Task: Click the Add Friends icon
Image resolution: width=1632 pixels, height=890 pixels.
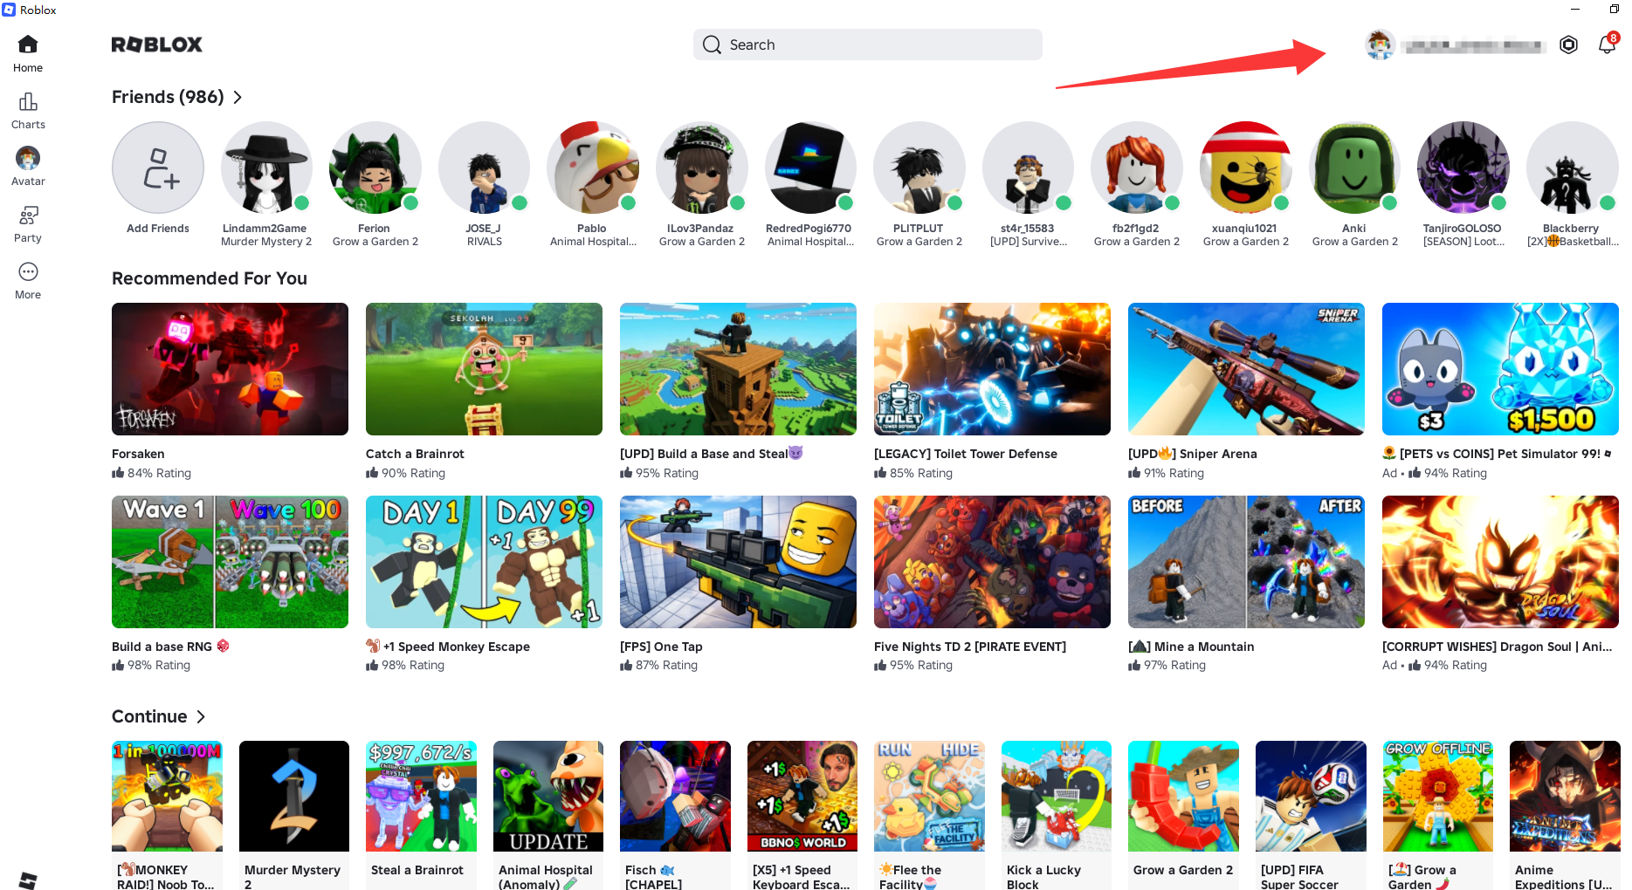Action: 158,168
